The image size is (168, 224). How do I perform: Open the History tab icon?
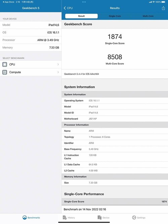point(65,218)
